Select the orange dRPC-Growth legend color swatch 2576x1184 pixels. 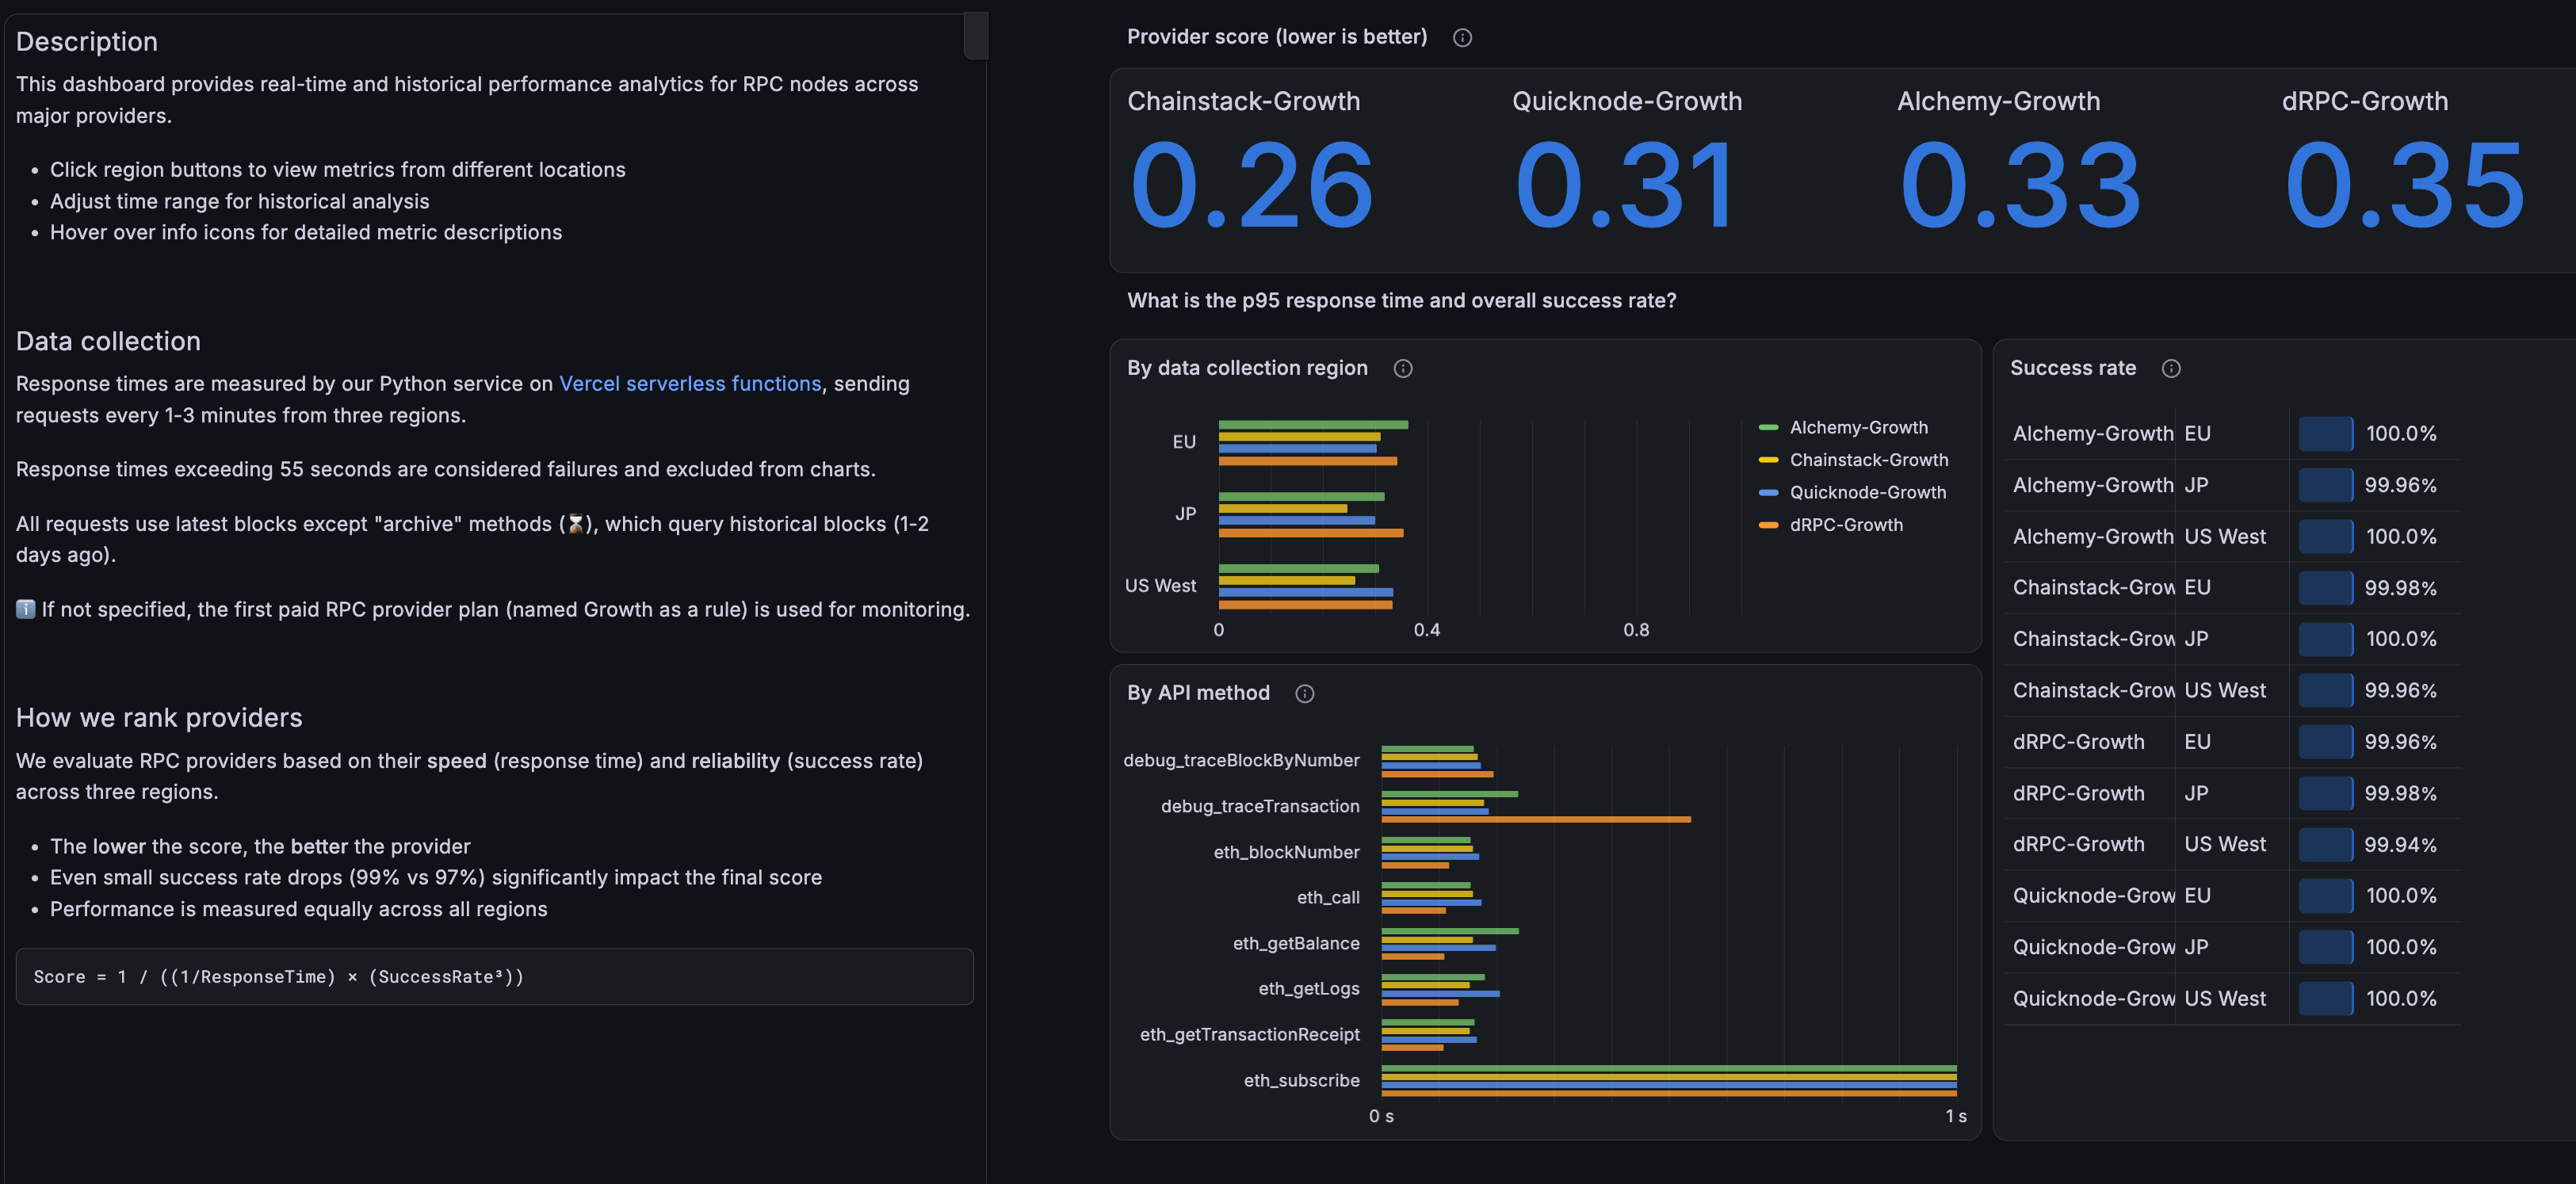coord(1768,525)
